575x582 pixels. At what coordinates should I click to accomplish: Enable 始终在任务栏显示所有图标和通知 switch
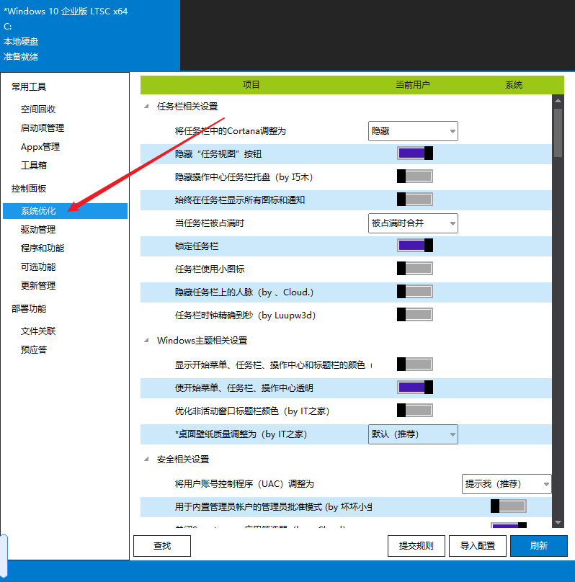414,200
